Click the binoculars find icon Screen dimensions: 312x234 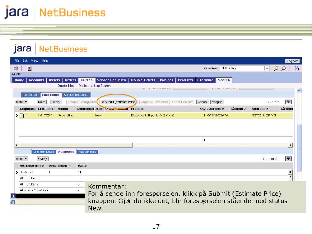(x=296, y=68)
